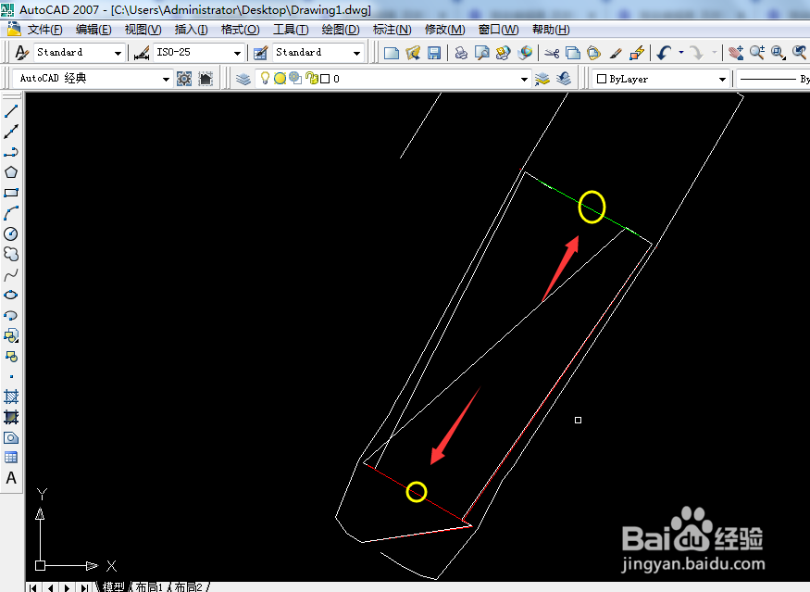Open the 标注(N) menu
Viewport: 810px width, 592px height.
click(393, 30)
